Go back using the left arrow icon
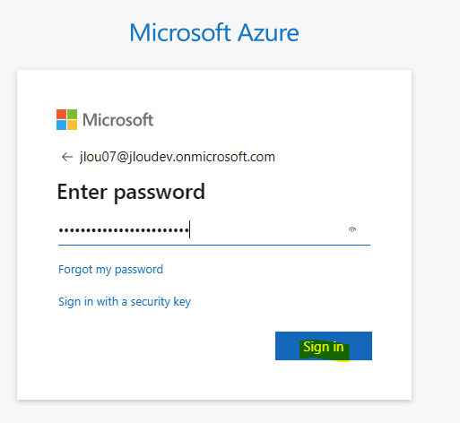The image size is (460, 423). [67, 157]
